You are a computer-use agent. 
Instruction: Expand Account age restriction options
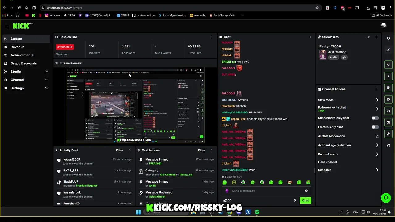[377, 145]
